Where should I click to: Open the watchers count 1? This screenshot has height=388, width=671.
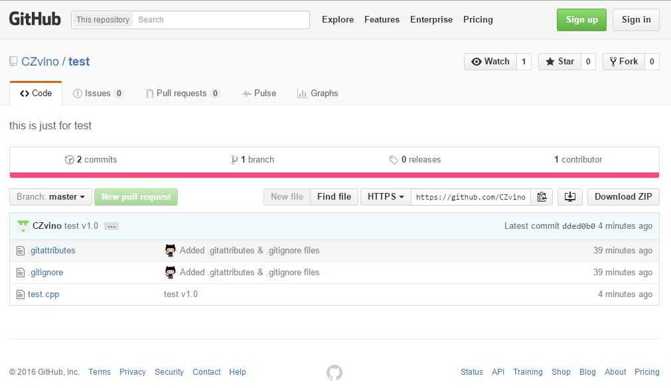click(x=524, y=62)
